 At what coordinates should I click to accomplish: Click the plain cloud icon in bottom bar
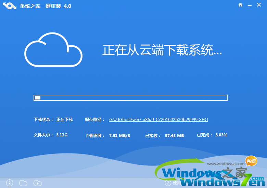(x=23, y=183)
